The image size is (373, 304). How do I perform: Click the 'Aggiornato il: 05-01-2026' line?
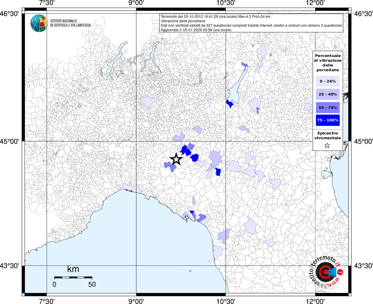pos(196,30)
